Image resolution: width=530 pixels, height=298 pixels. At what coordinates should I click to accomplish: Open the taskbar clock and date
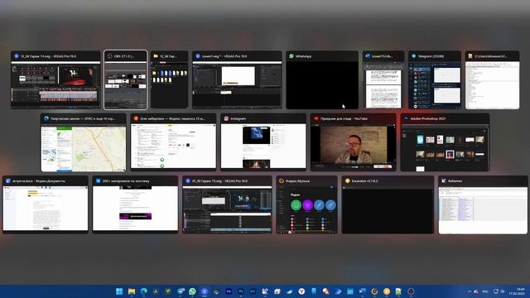[518, 291]
